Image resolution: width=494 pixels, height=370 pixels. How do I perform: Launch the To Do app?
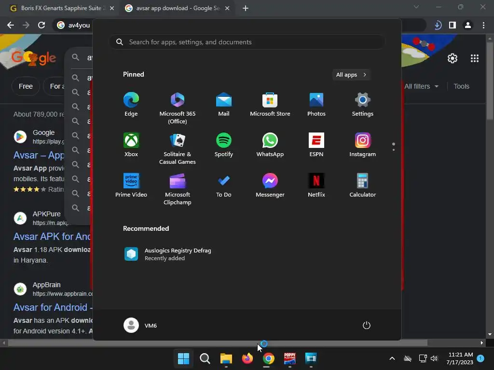click(x=224, y=185)
